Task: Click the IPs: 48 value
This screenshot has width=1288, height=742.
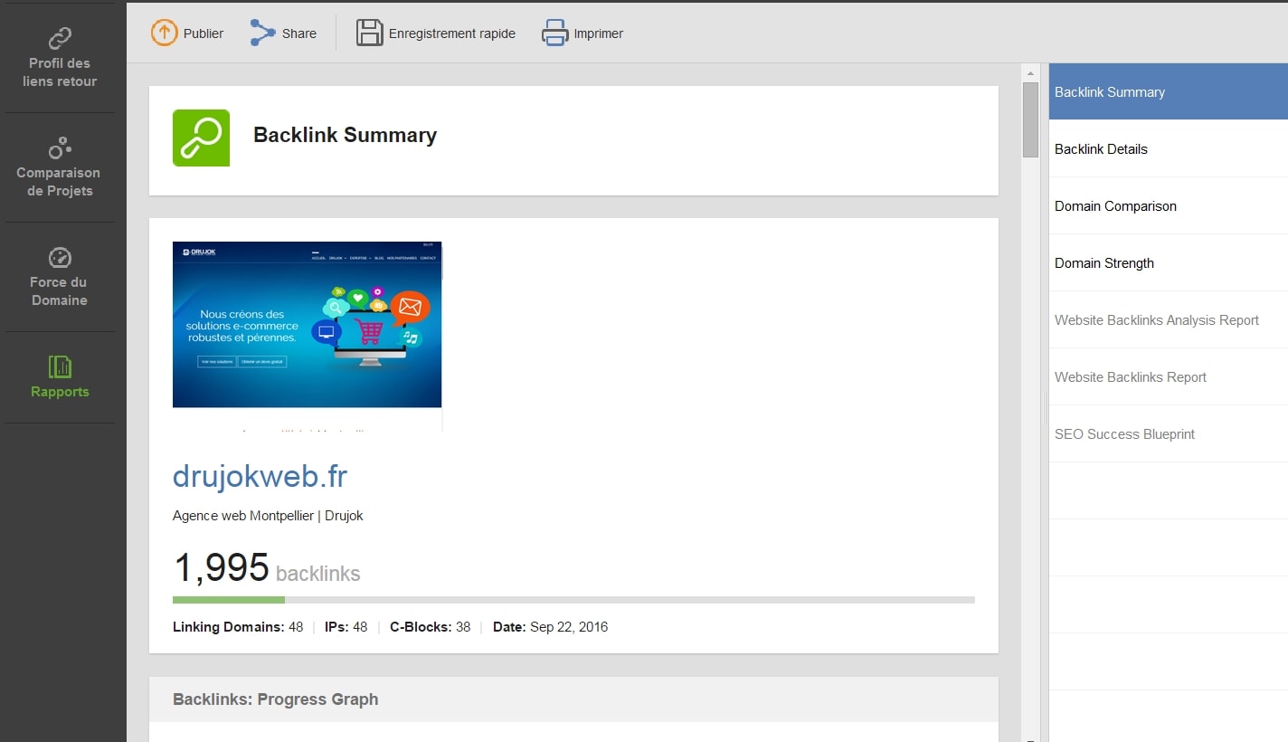Action: pyautogui.click(x=346, y=626)
